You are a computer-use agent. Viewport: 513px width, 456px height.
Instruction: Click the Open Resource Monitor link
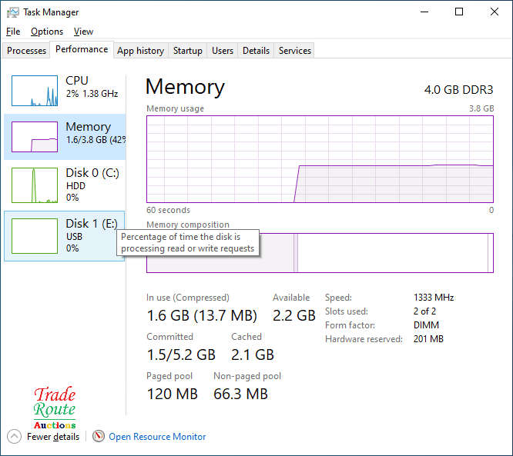[157, 437]
